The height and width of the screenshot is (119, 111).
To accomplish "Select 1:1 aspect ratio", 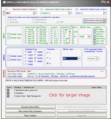I will point(52,30).
